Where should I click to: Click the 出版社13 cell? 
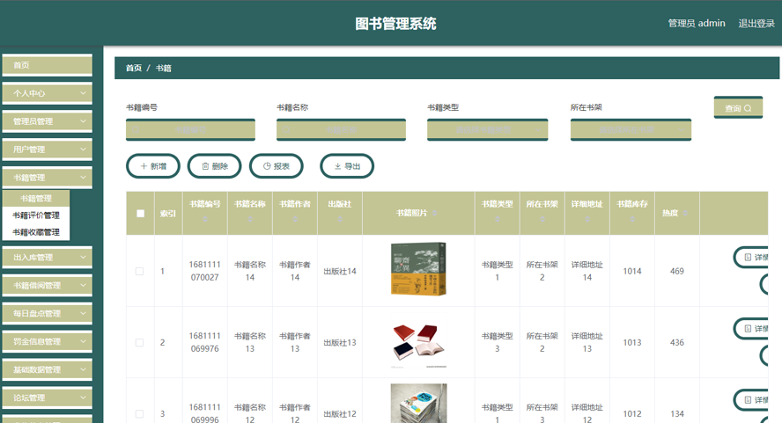(340, 342)
